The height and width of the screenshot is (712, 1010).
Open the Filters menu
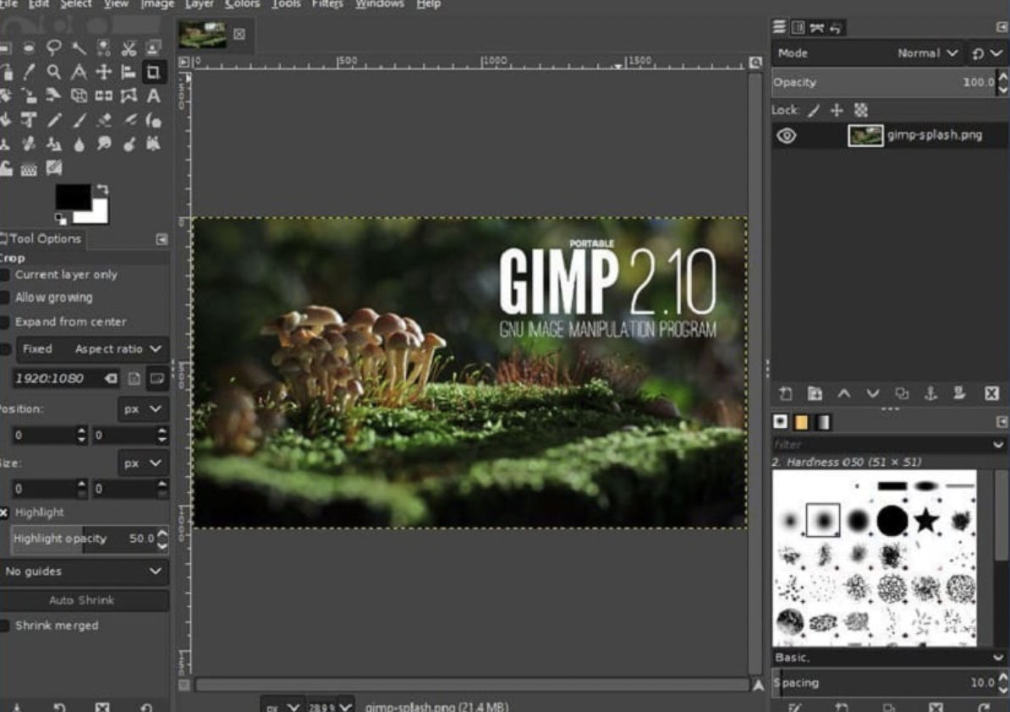327,4
